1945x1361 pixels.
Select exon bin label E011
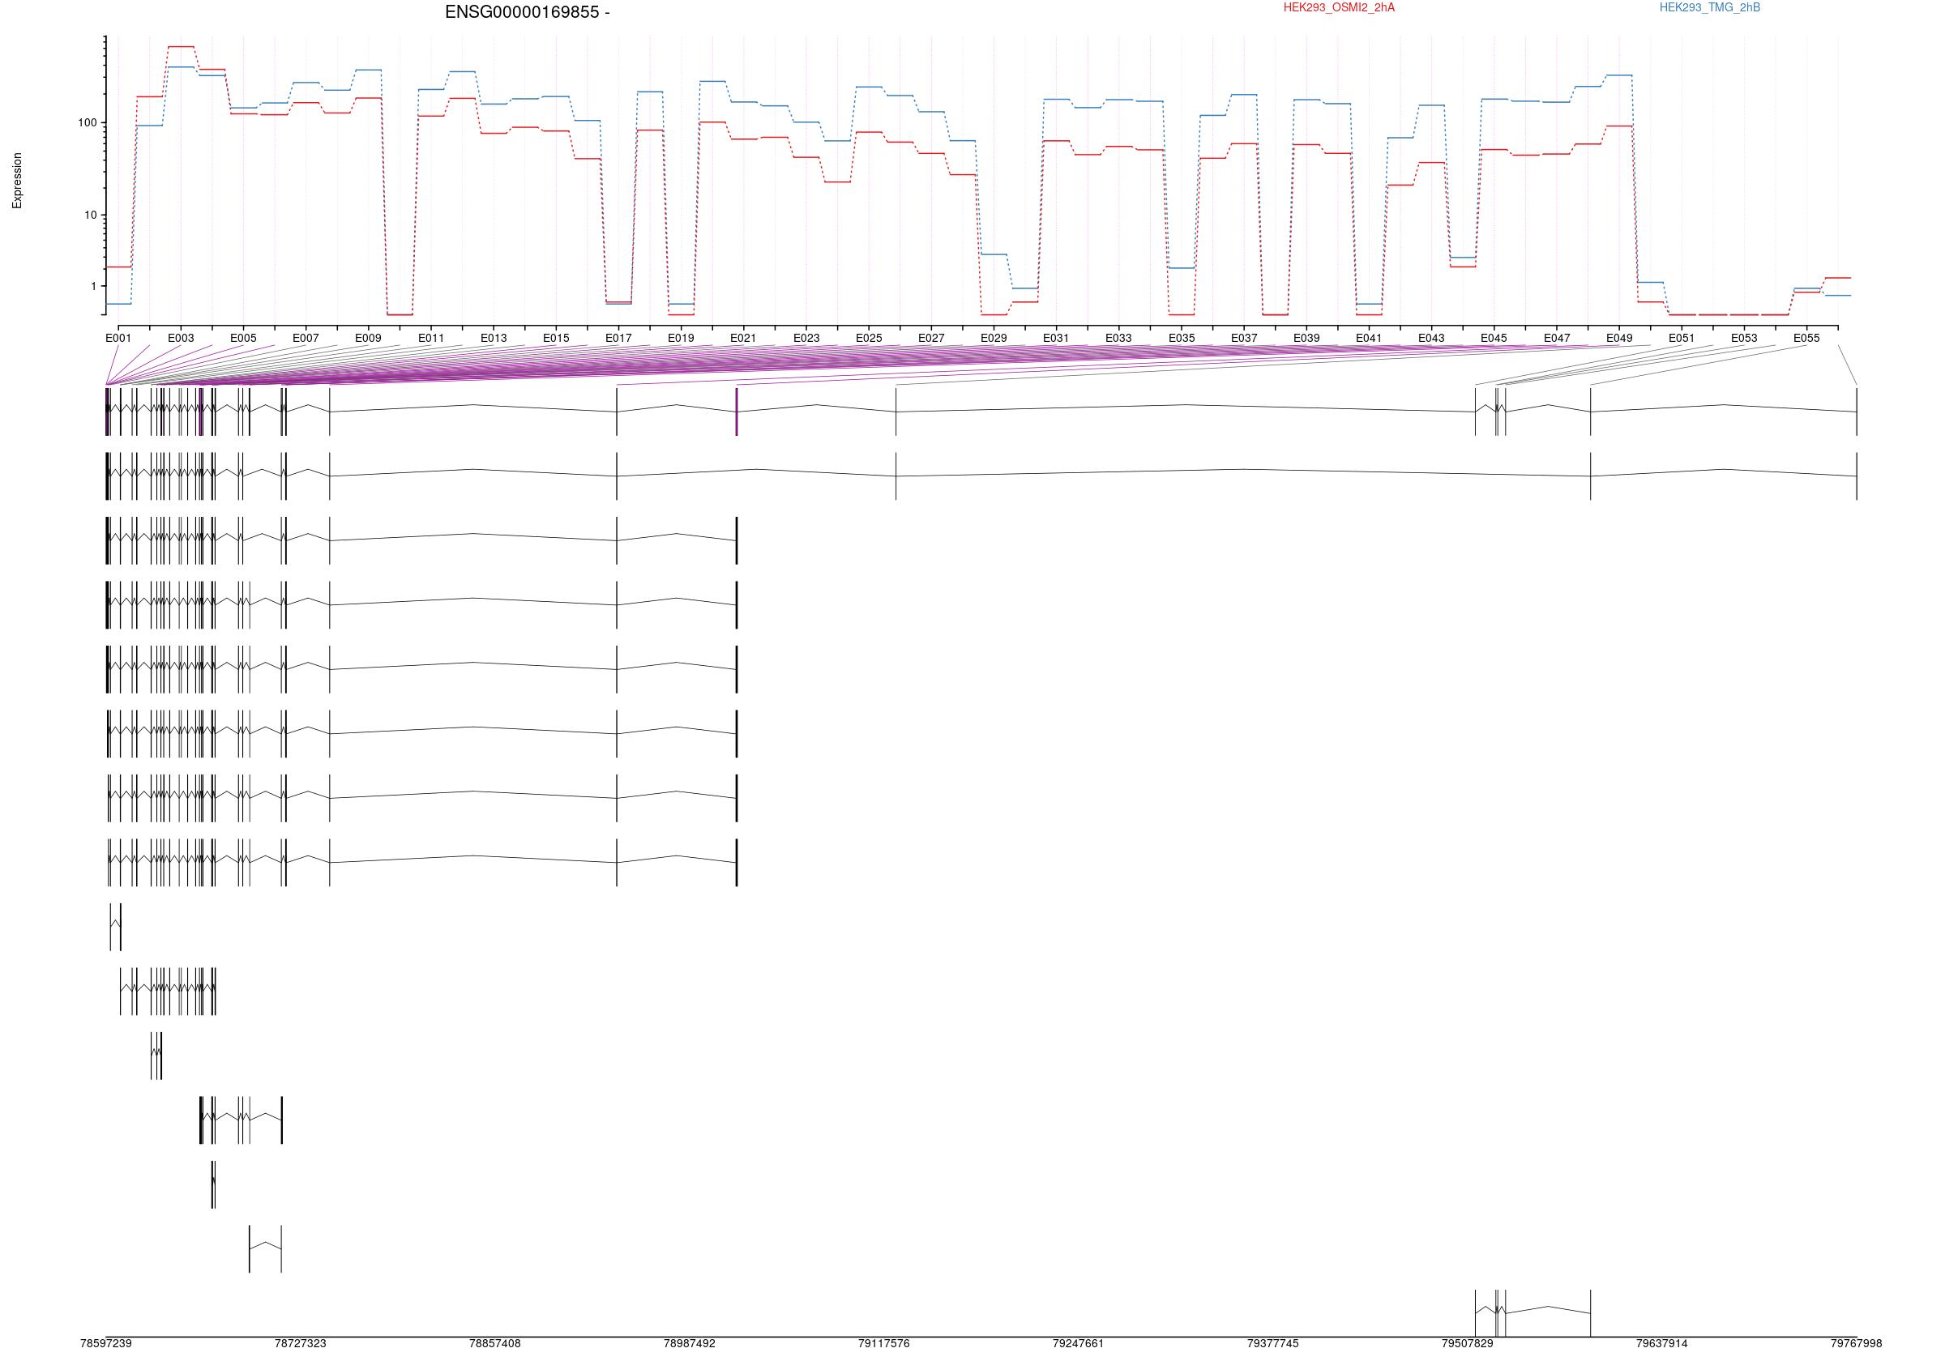431,338
